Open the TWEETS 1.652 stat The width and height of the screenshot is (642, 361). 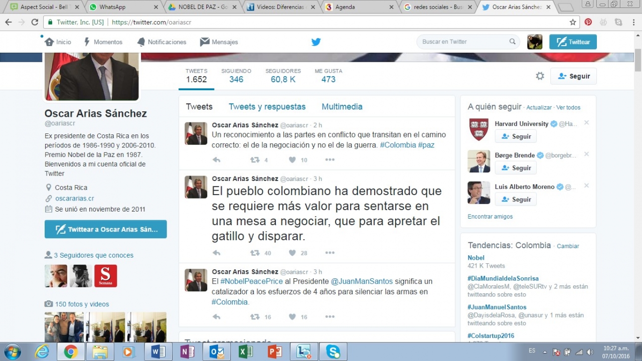(x=196, y=76)
